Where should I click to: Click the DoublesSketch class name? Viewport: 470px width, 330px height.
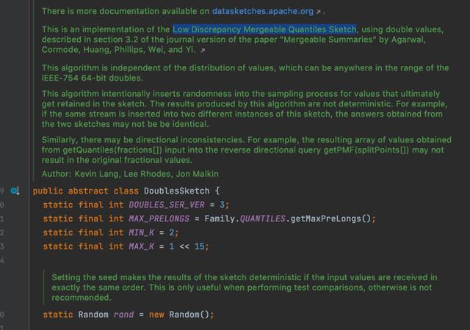176,191
